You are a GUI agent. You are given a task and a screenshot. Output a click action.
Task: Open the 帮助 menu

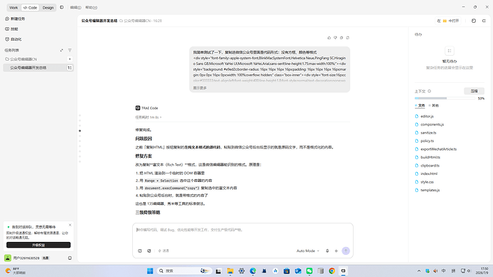(x=91, y=8)
